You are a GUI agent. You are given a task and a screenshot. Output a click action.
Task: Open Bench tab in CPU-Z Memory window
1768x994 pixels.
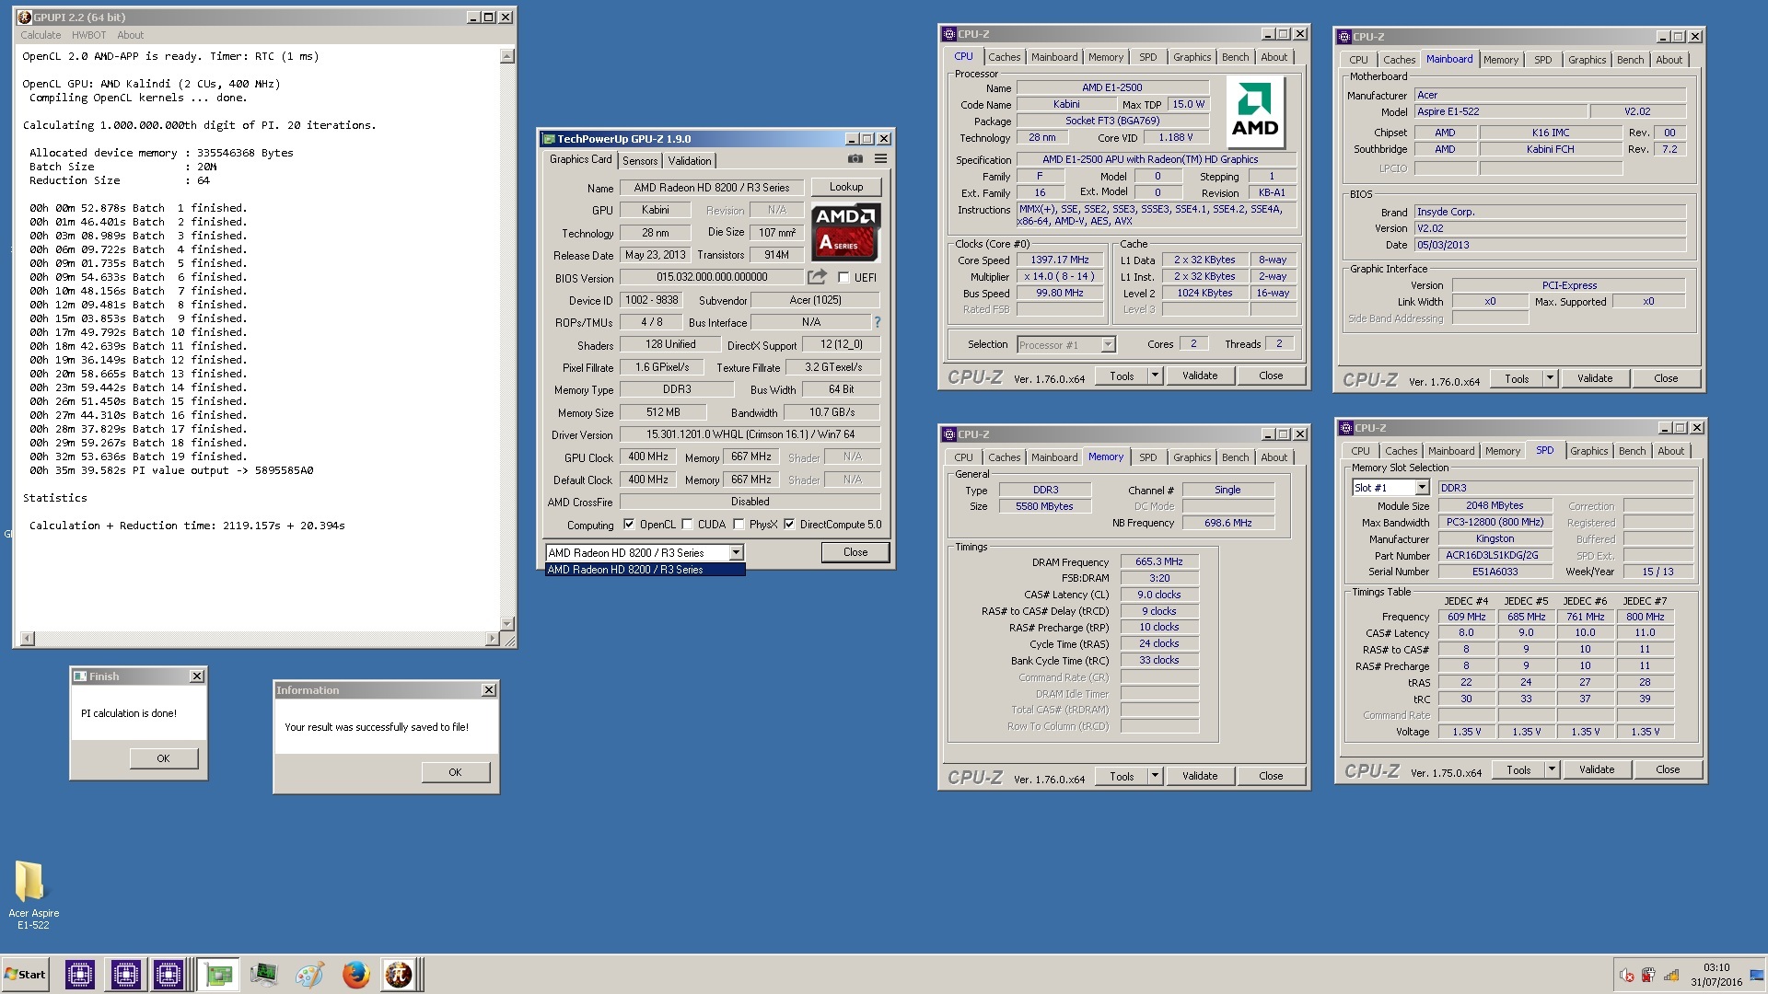1235,457
